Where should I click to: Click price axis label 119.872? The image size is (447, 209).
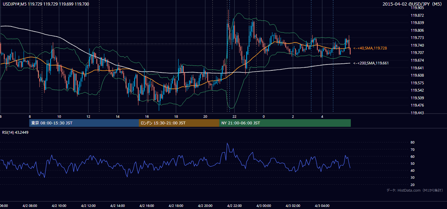tap(417, 15)
